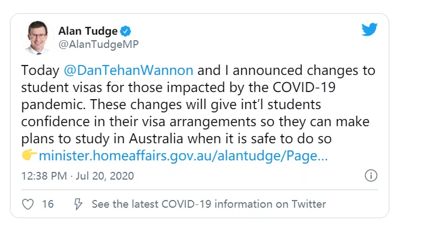Visit the @DanTehanWannon mention
Viewport: 429px width, 227px height.
[129, 71]
